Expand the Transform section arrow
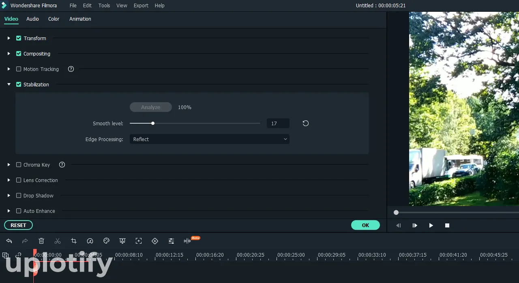 (x=9, y=38)
